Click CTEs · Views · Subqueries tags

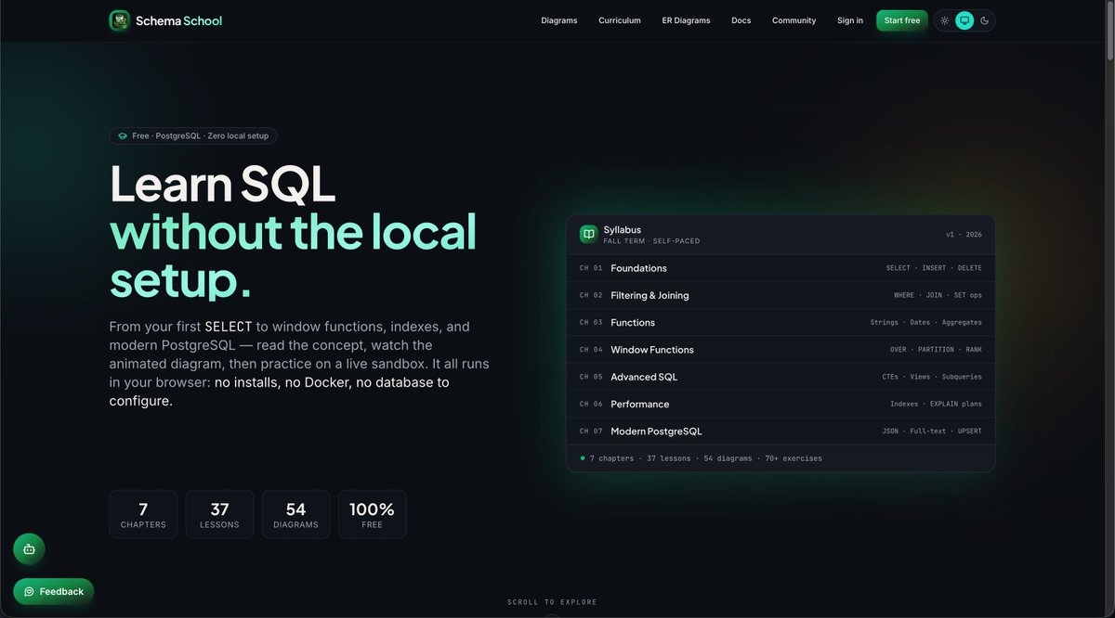932,377
